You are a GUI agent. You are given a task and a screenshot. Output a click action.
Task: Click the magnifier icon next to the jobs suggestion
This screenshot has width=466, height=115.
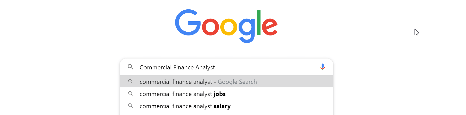(x=131, y=93)
